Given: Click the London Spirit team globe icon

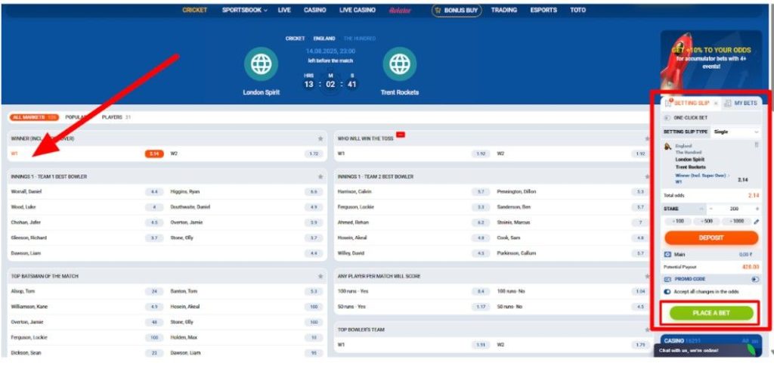Looking at the screenshot, I should click(x=261, y=65).
